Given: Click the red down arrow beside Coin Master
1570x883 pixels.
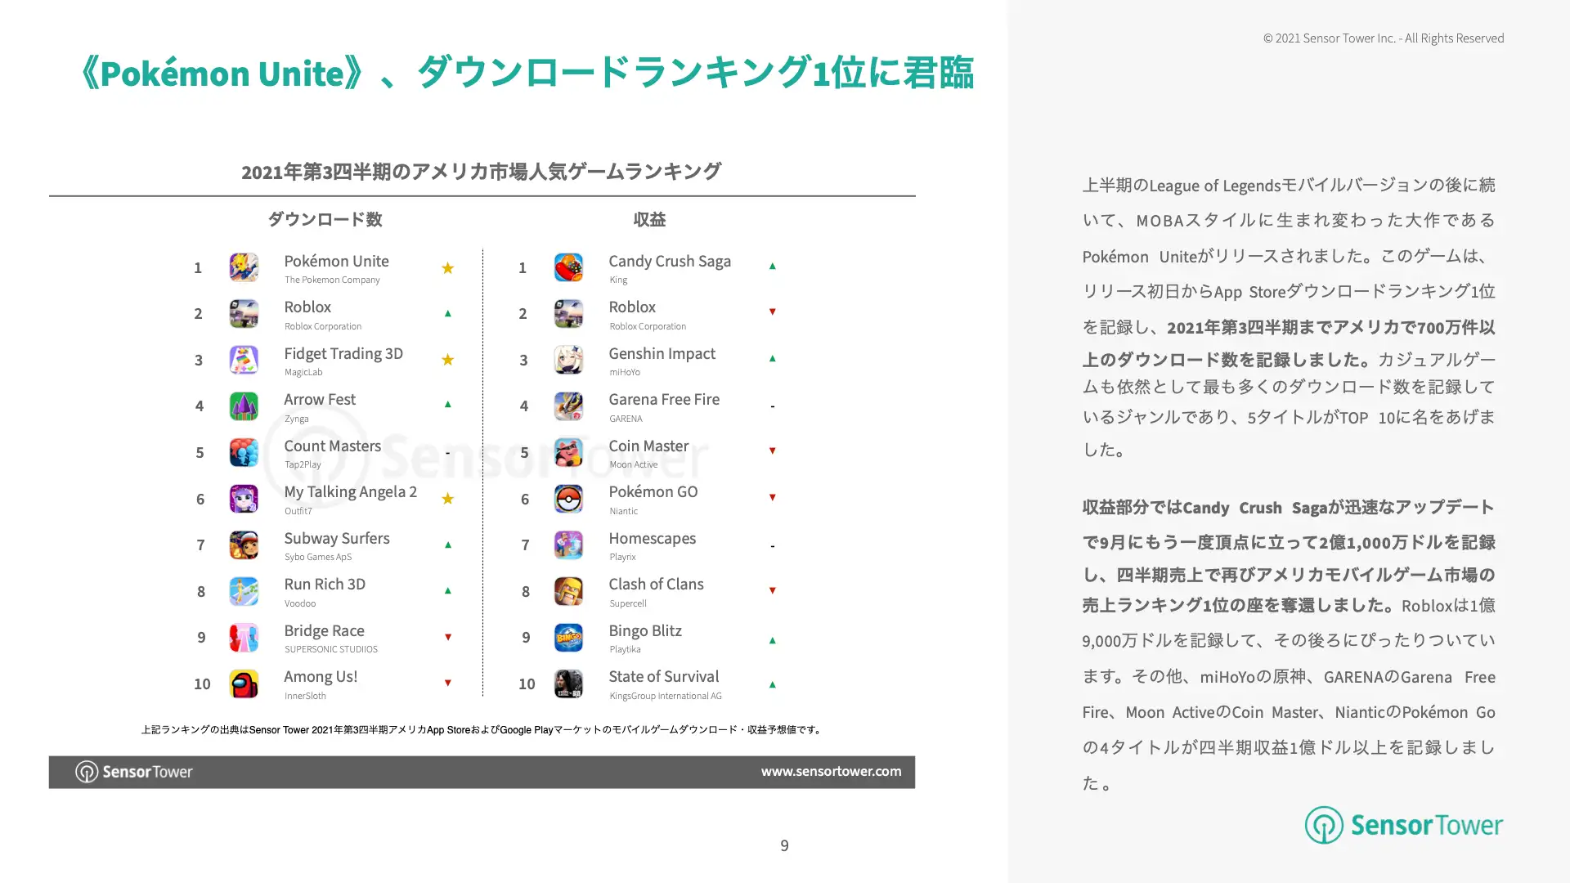Looking at the screenshot, I should click(772, 450).
